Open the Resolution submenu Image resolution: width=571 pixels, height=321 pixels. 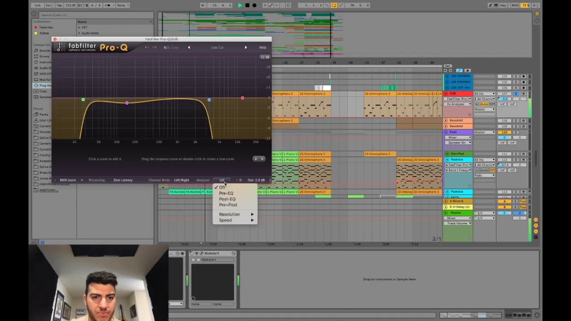236,214
